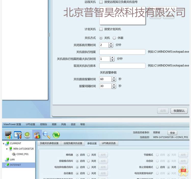Set 旁路模式鸣叫 to 关闭
Image resolution: width=191 pixels, height=179 pixels.
click(88, 161)
